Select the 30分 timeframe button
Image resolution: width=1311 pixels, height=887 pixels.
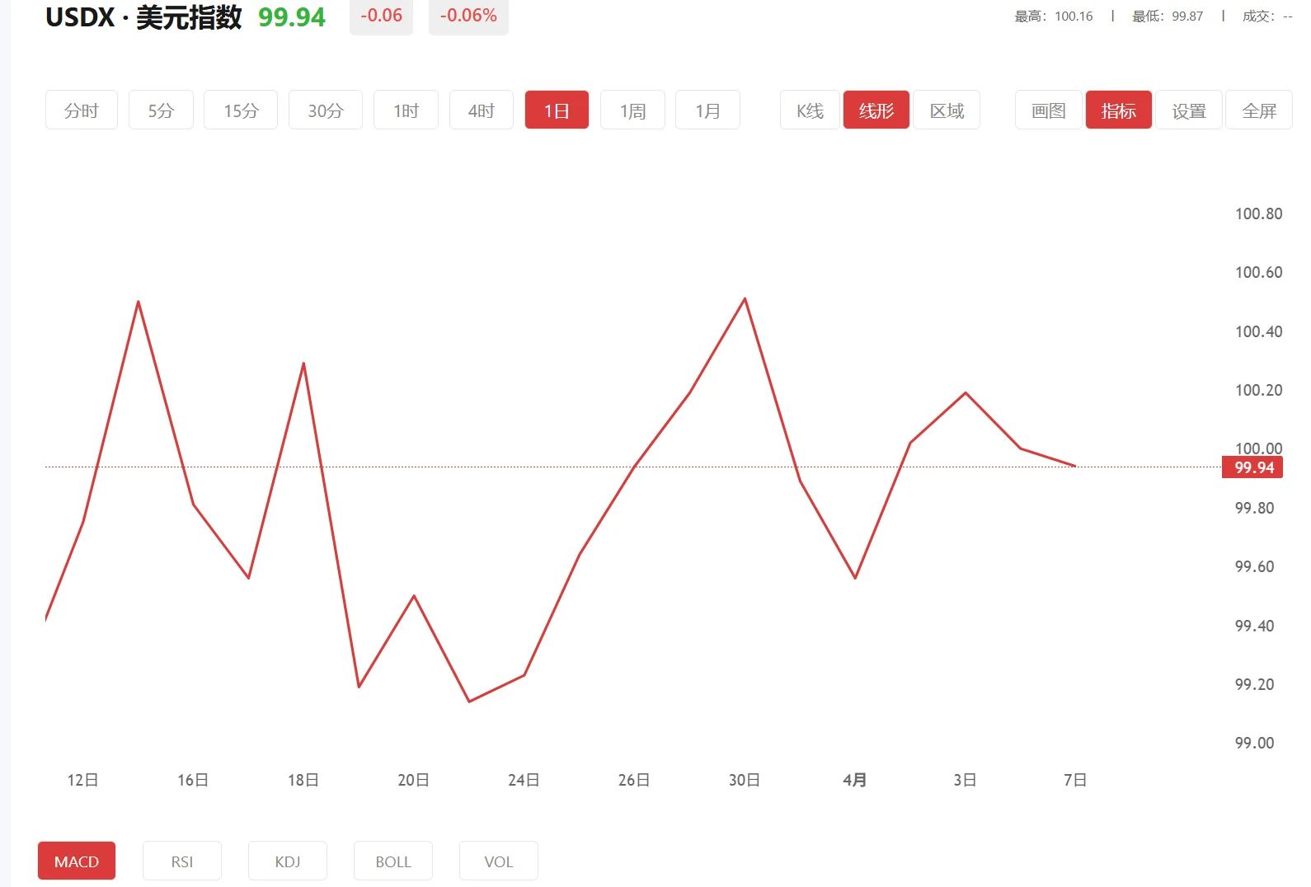(325, 110)
